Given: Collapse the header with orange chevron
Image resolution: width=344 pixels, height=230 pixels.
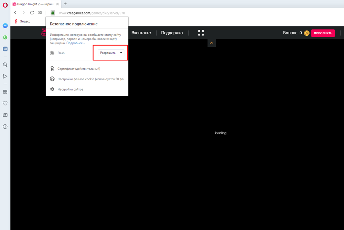Looking at the screenshot, I should pos(212,43).
